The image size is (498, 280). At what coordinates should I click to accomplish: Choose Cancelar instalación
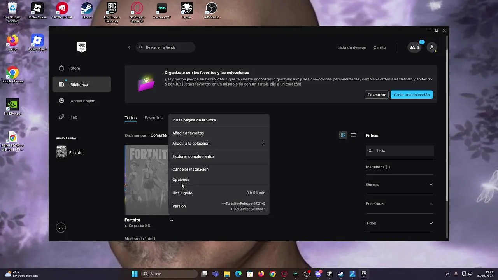tap(219, 169)
